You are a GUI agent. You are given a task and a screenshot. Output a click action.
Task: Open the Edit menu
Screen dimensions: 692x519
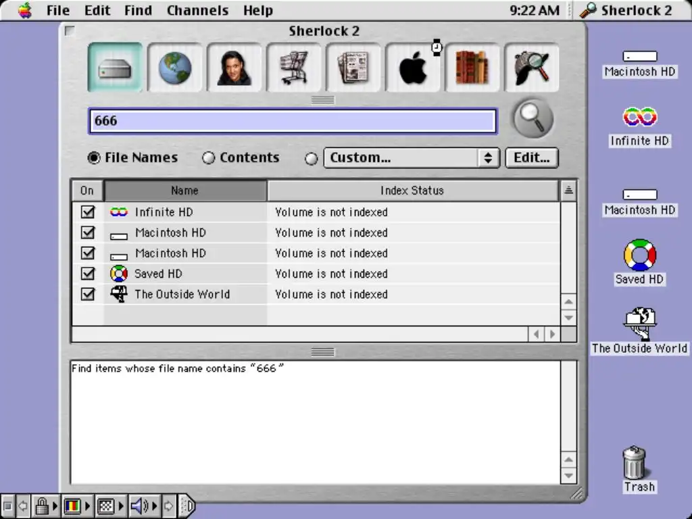[x=97, y=10]
